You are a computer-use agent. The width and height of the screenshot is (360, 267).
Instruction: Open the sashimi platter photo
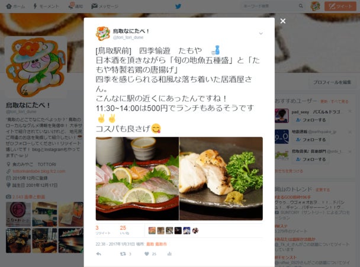coord(137,178)
